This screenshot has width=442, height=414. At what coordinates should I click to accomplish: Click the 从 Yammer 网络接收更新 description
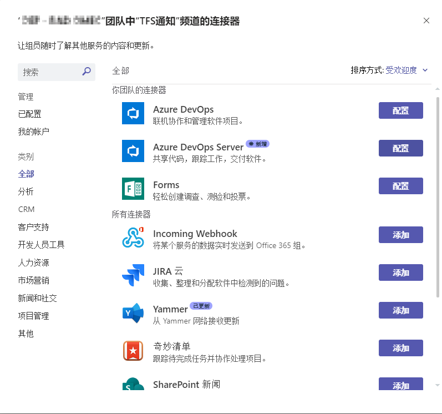[x=196, y=321]
